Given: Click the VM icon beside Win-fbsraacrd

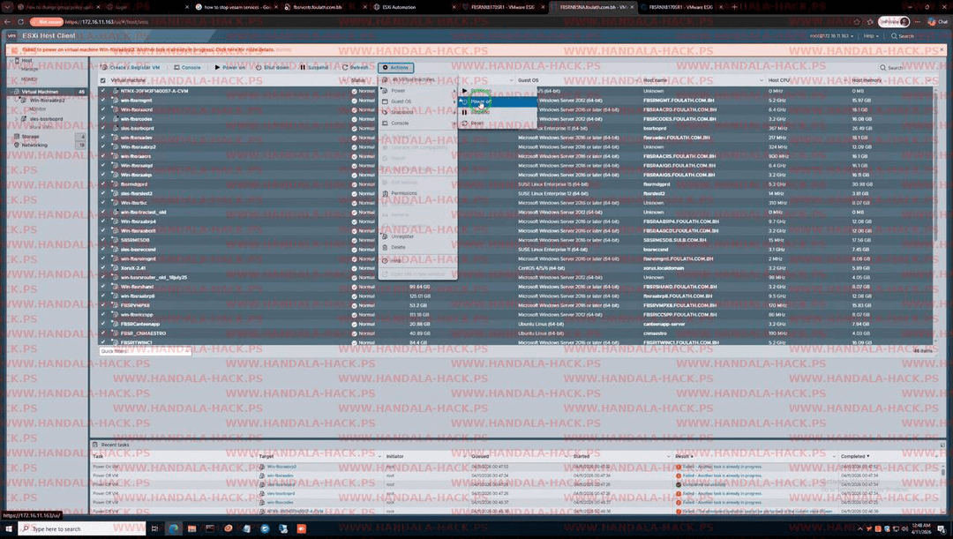Looking at the screenshot, I should [x=116, y=110].
